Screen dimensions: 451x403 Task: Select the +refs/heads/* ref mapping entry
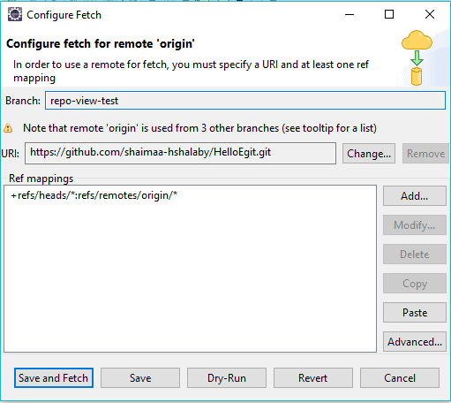pyautogui.click(x=94, y=195)
